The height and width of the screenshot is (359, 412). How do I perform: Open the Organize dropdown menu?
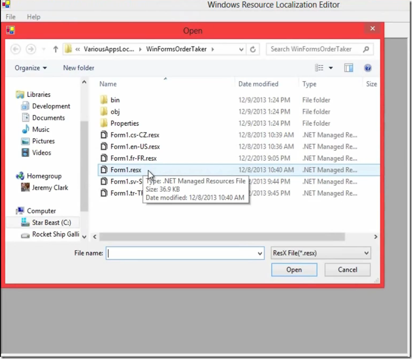31,68
